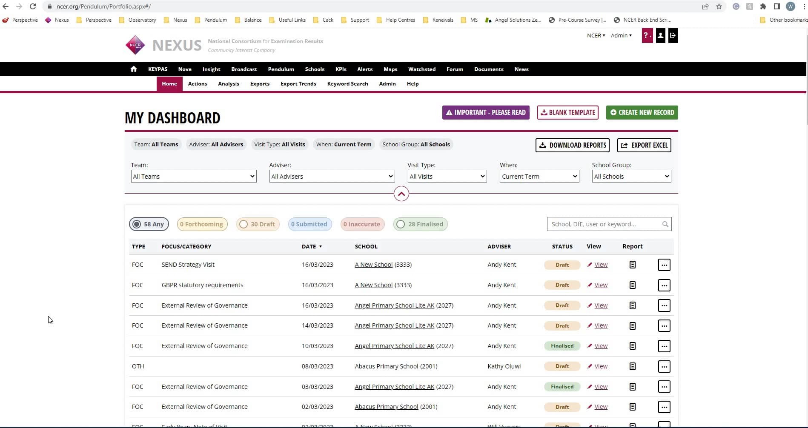This screenshot has height=428, width=808.
Task: Open the When dropdown showing Current Term
Action: [539, 177]
